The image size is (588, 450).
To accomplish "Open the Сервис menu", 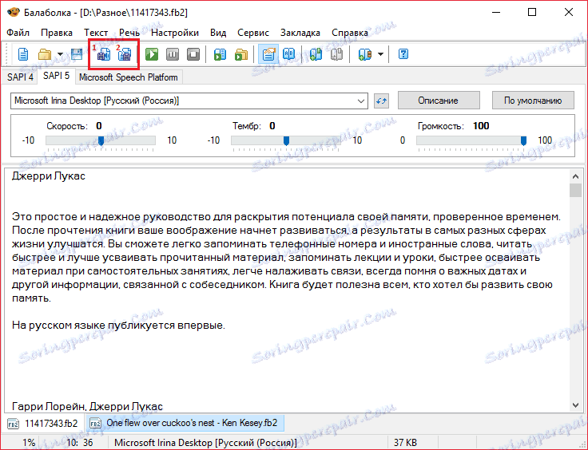I will tap(253, 33).
